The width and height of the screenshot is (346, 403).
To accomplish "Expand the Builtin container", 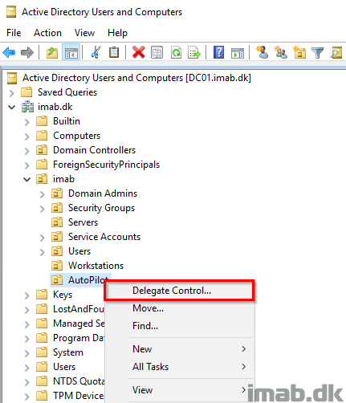I will point(26,122).
